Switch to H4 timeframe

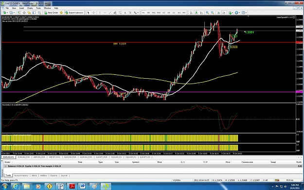(169, 13)
